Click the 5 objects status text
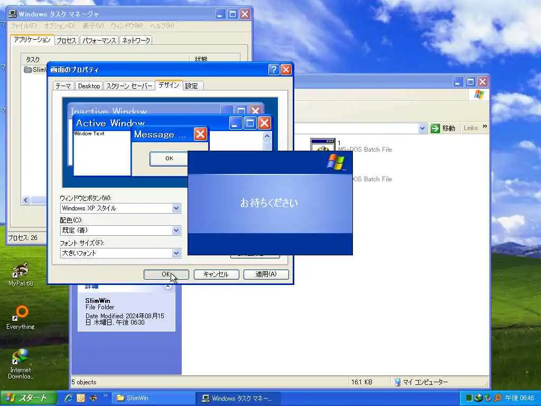Viewport: 541px width, 406px height. pos(84,382)
